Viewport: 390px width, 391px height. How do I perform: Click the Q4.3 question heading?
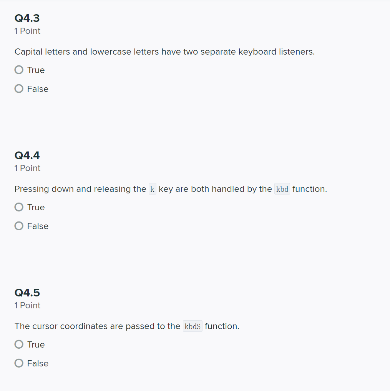coord(27,18)
